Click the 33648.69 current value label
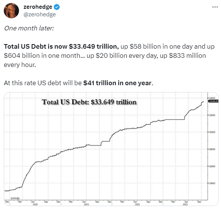The image size is (221, 208). coord(213,101)
